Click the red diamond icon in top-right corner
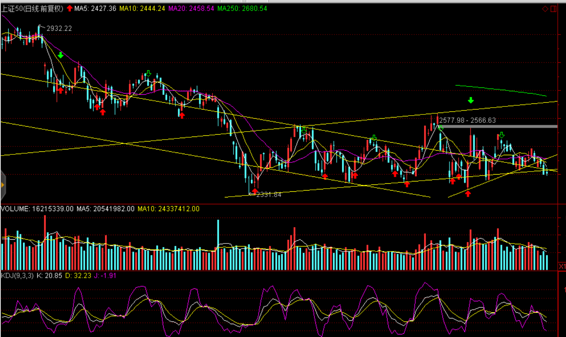This screenshot has width=566, height=337. pos(545,9)
